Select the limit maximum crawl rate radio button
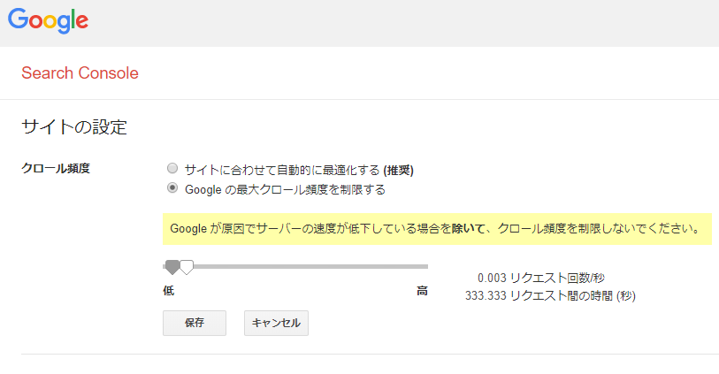This screenshot has height=374, width=719. (x=172, y=187)
